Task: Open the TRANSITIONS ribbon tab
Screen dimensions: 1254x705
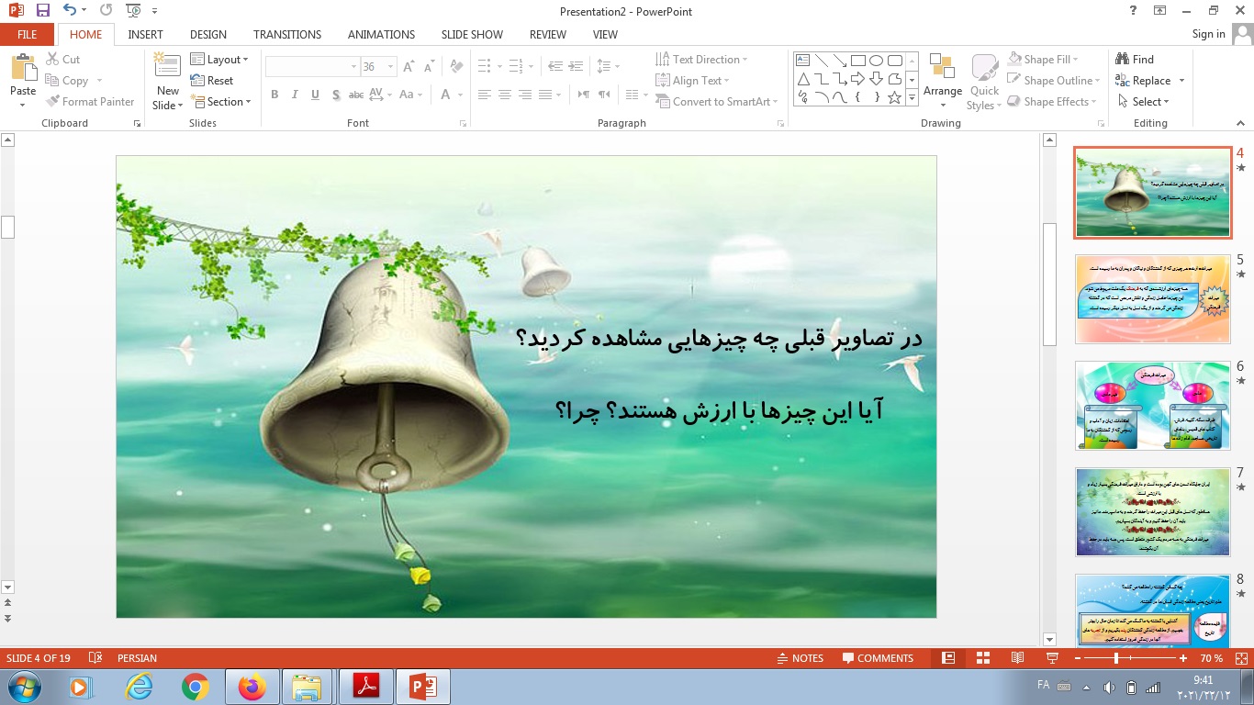Action: click(287, 35)
